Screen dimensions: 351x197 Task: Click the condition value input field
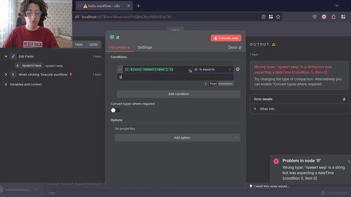coord(175,77)
